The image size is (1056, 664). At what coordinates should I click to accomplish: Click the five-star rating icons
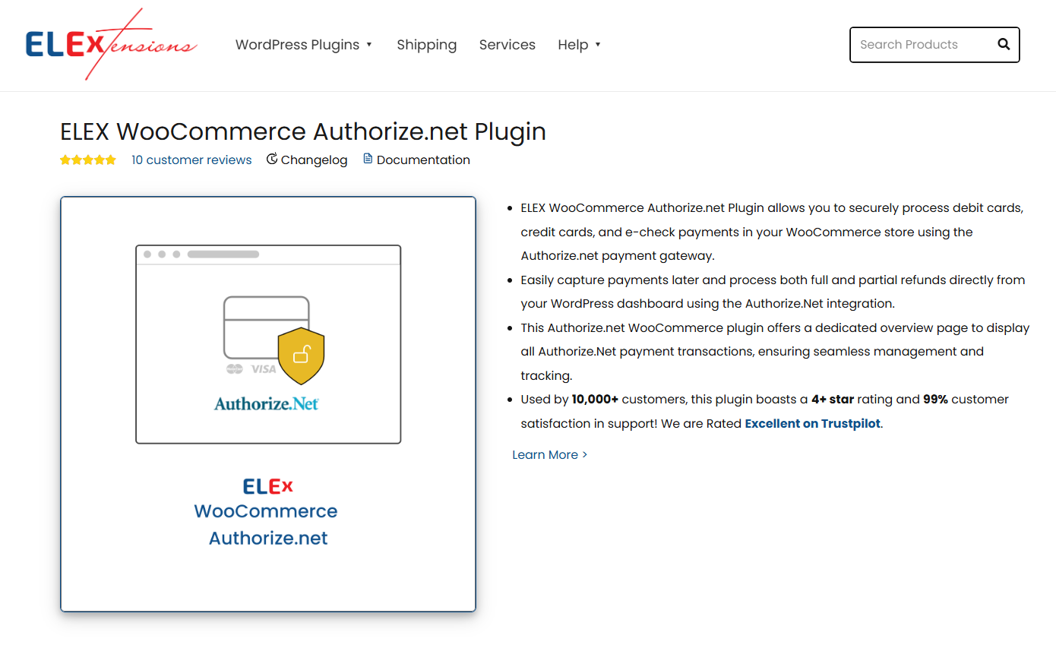click(x=88, y=160)
